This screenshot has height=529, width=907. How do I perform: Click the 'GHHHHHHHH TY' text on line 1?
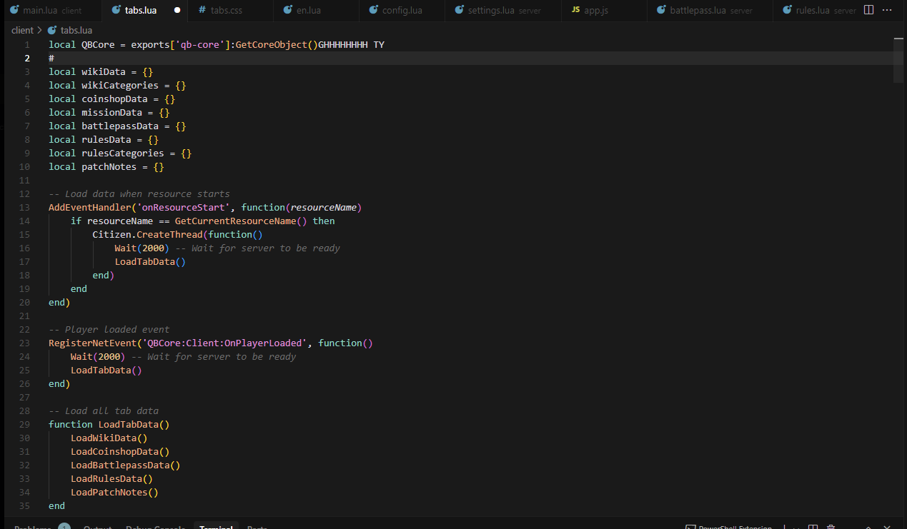[x=351, y=44]
